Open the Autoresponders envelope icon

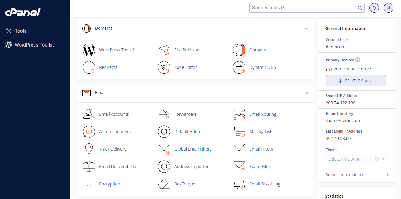coord(89,132)
